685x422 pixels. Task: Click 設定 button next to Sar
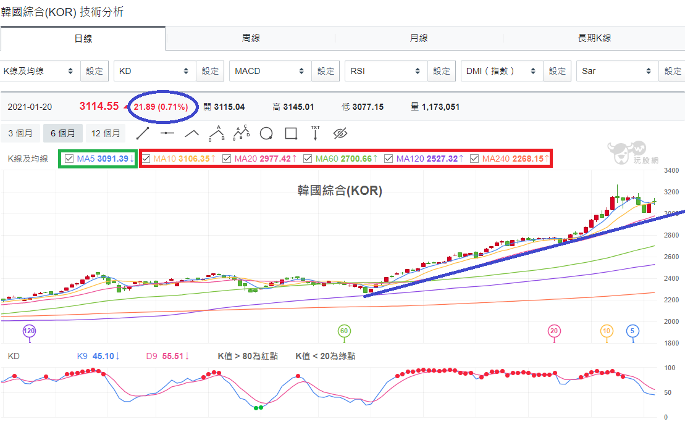click(672, 71)
